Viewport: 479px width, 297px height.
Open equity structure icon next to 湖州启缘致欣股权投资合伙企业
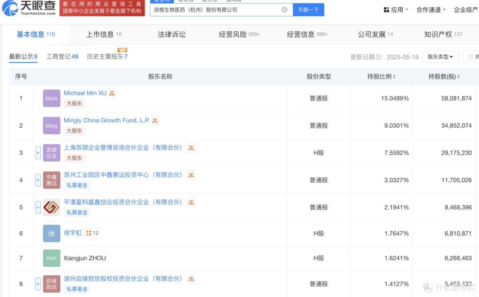[191, 279]
